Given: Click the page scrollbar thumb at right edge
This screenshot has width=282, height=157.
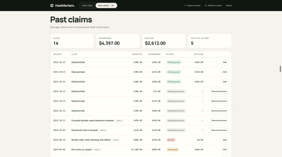Looking at the screenshot, I should 280,69.
